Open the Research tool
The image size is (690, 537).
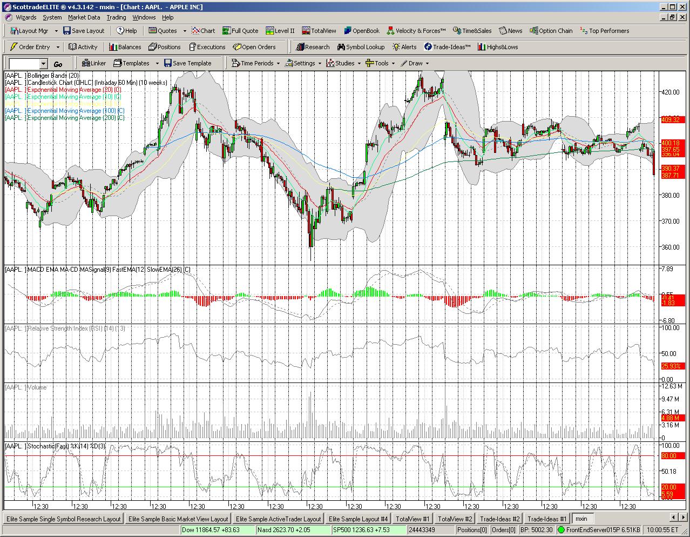tap(313, 47)
